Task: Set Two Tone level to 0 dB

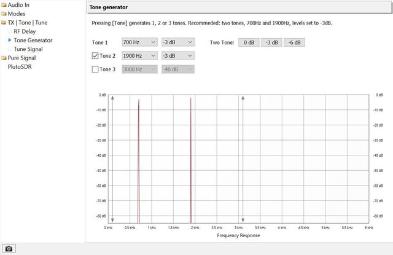Action: pyautogui.click(x=249, y=42)
